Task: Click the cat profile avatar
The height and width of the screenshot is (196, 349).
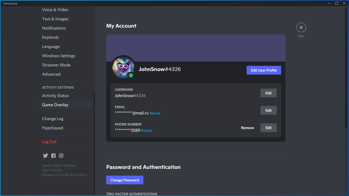Action: point(123,68)
